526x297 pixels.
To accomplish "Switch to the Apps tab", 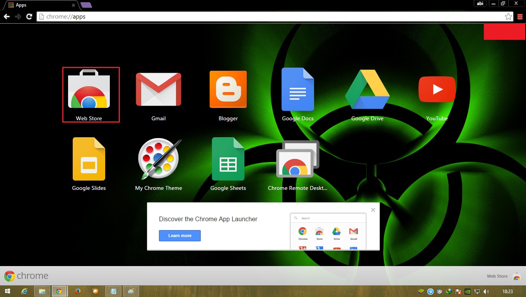I will (41, 5).
